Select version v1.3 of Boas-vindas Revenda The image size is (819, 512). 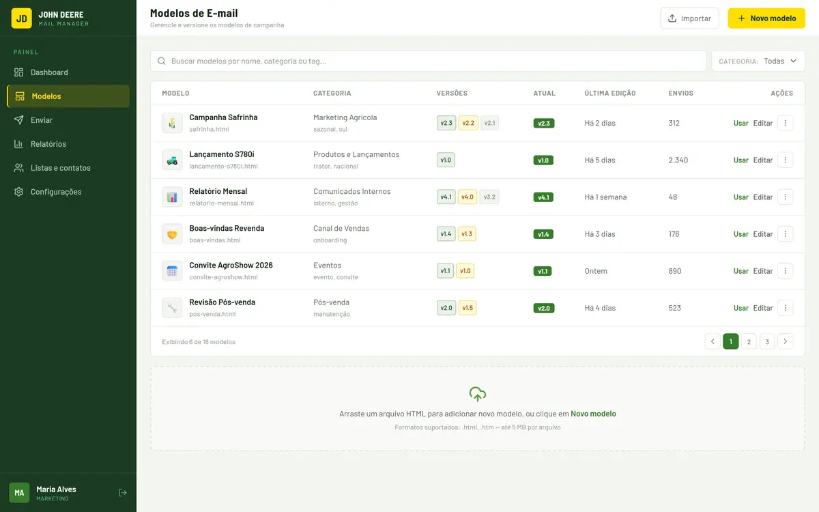pyautogui.click(x=467, y=233)
